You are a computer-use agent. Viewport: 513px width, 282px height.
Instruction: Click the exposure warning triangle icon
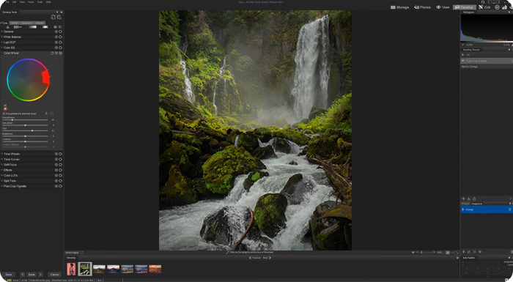click(x=8, y=27)
